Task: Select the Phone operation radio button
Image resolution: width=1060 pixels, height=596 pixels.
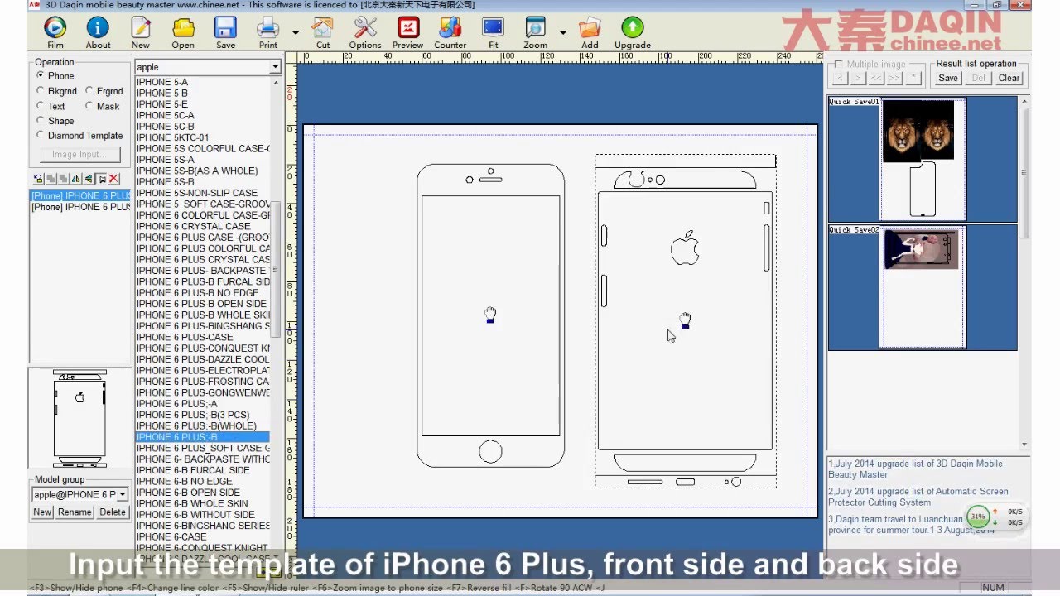Action: click(x=41, y=76)
